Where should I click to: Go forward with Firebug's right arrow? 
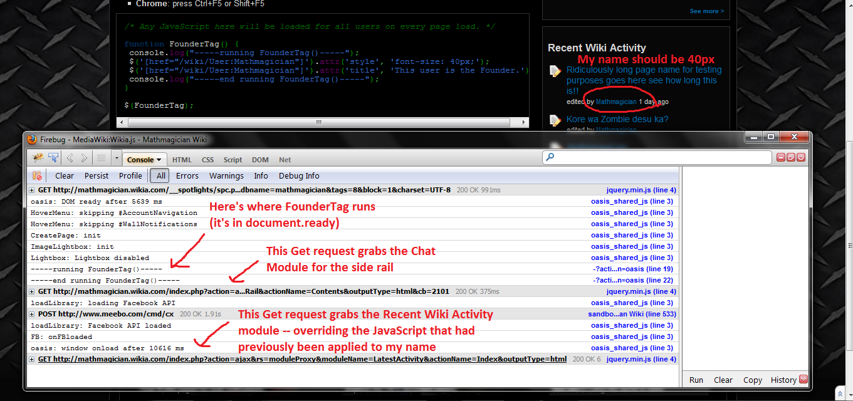(84, 159)
